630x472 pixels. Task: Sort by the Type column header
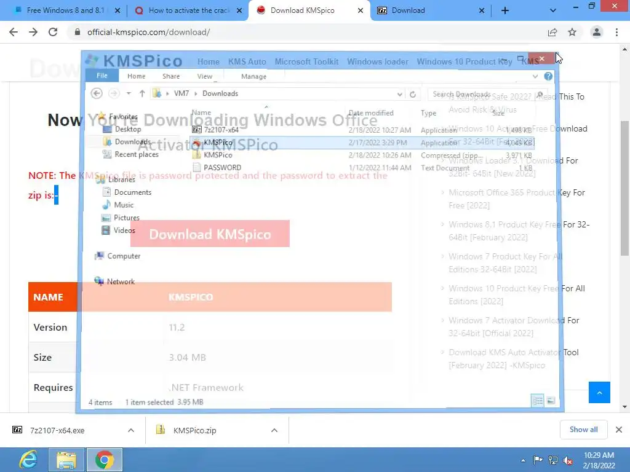(428, 113)
